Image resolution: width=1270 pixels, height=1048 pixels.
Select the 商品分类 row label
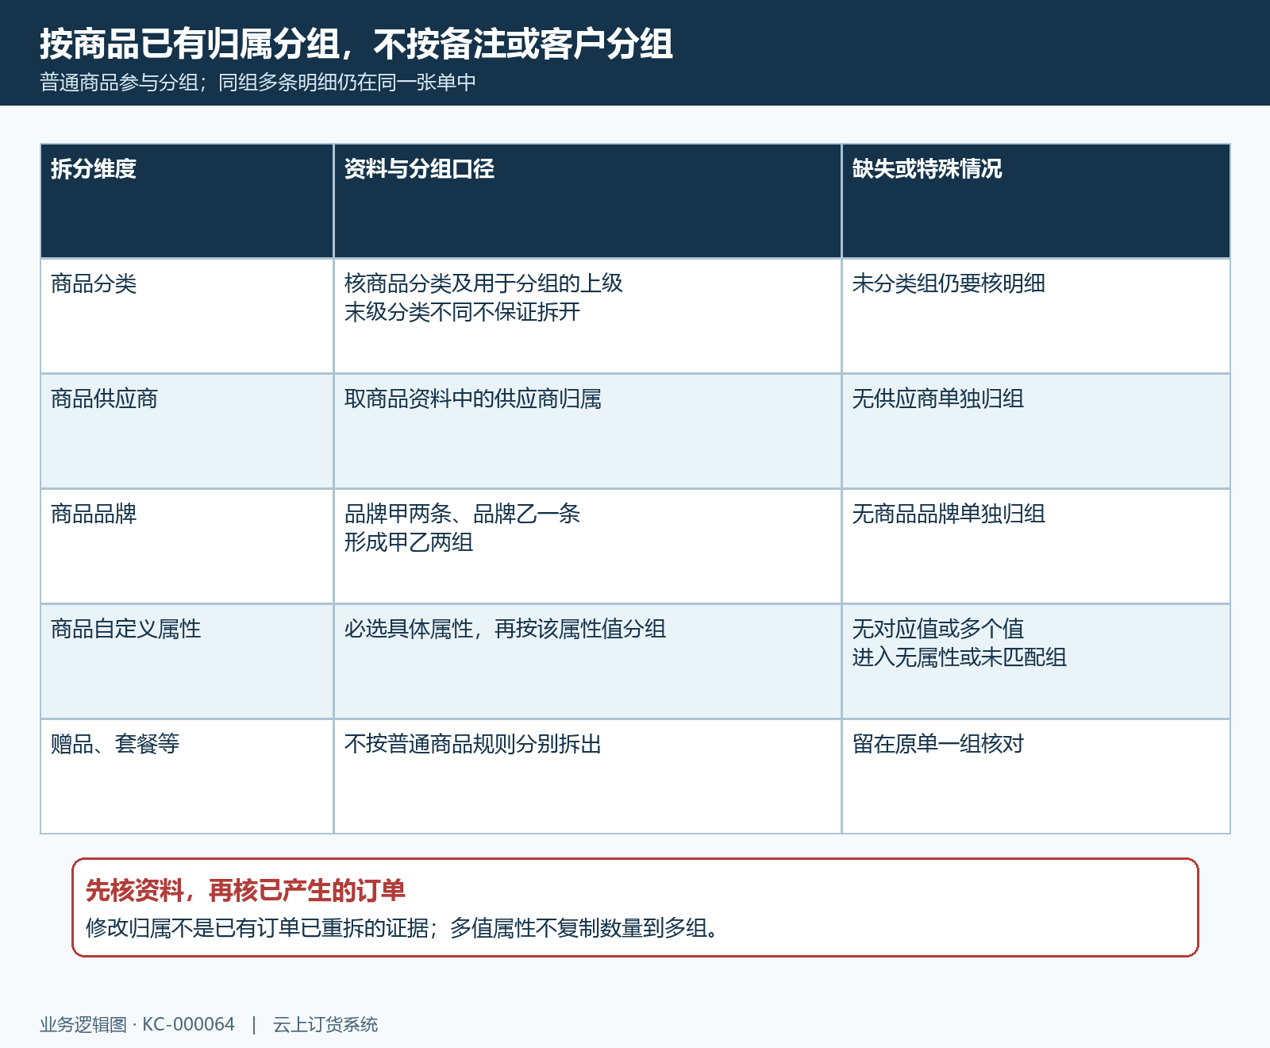[x=94, y=283]
